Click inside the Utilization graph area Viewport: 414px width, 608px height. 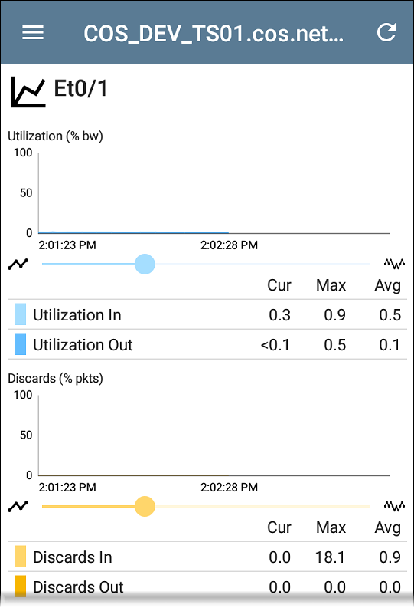click(x=214, y=192)
